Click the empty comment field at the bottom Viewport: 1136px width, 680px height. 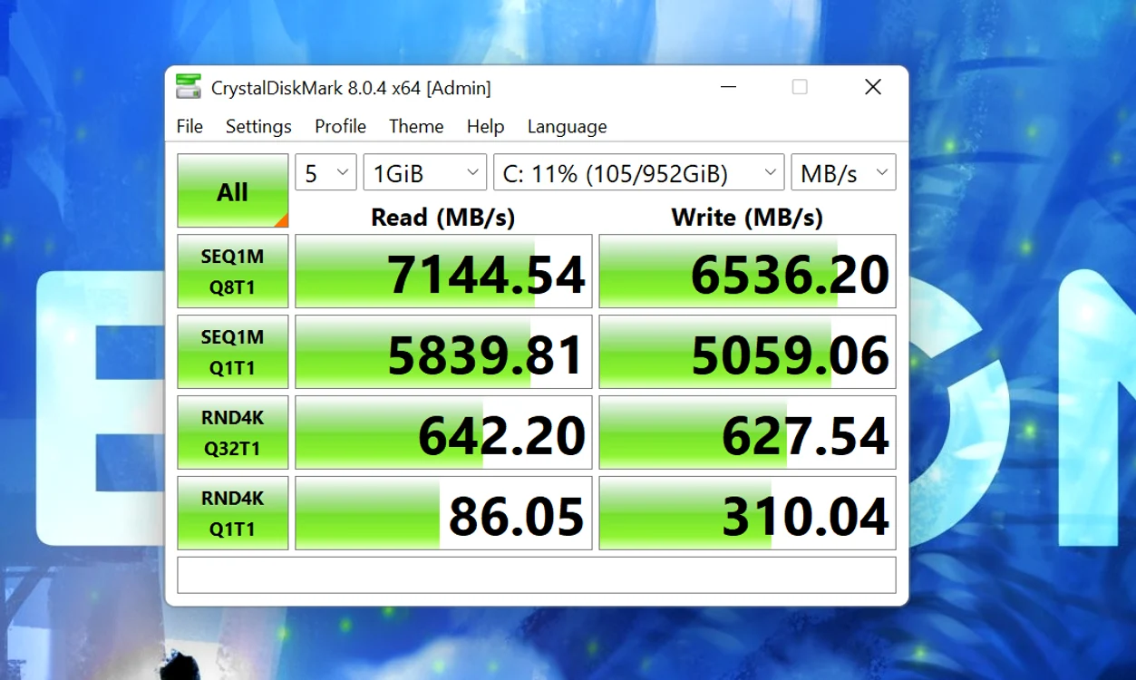click(537, 575)
